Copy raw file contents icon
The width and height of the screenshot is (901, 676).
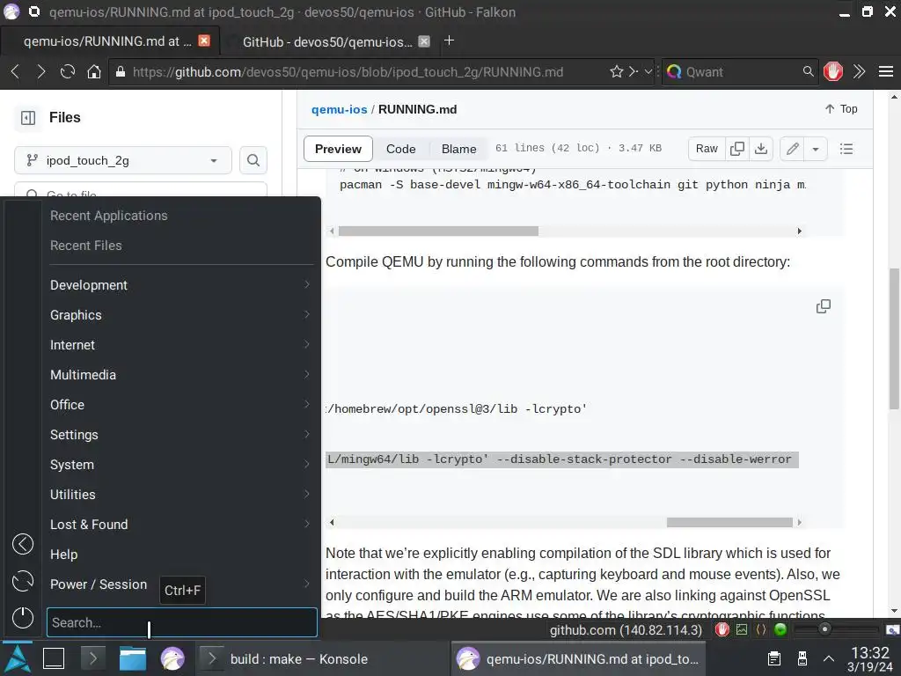(x=736, y=149)
